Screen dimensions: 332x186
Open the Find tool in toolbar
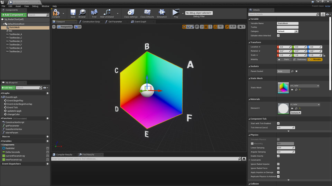94,13
